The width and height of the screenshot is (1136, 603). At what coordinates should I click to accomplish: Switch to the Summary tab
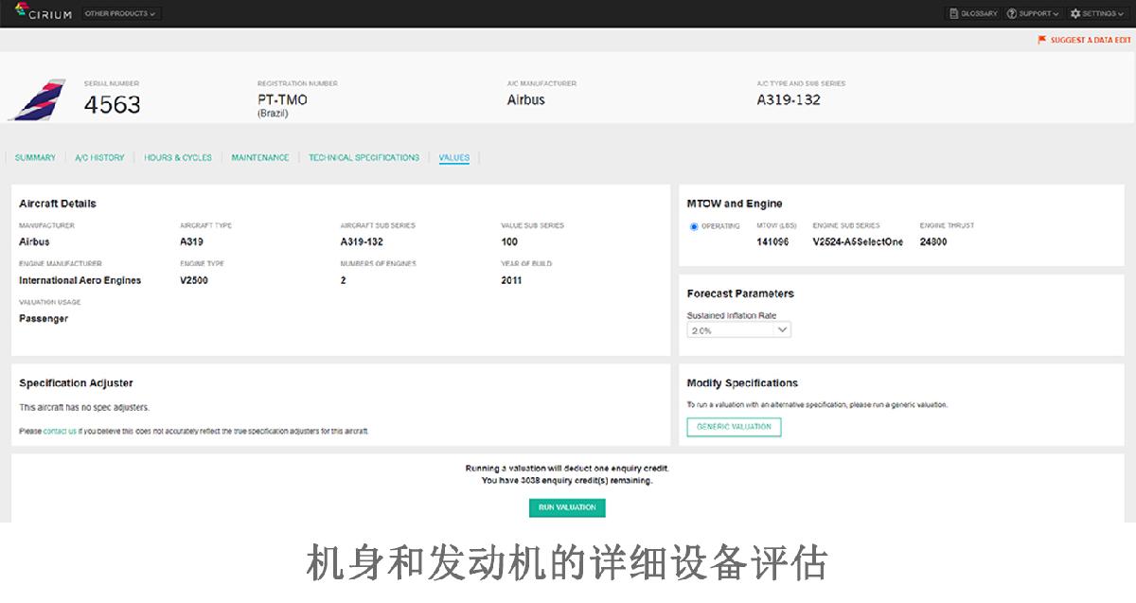tap(35, 157)
